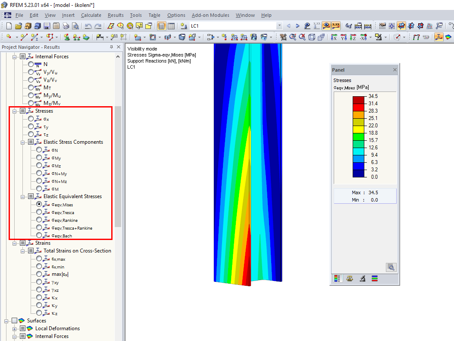Set view in Z direction
Image resolution: width=454 pixels, height=341 pixels.
(x=353, y=37)
